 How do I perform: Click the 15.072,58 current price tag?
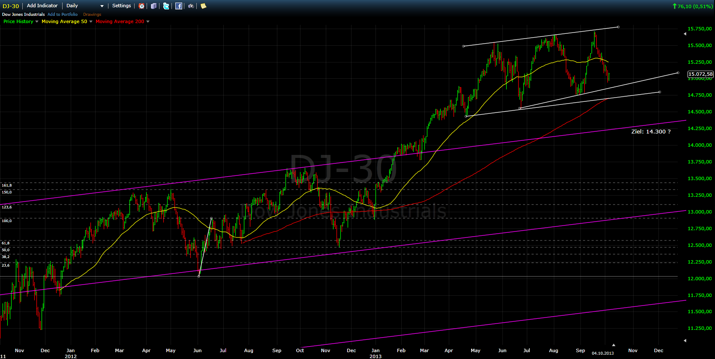pos(700,74)
